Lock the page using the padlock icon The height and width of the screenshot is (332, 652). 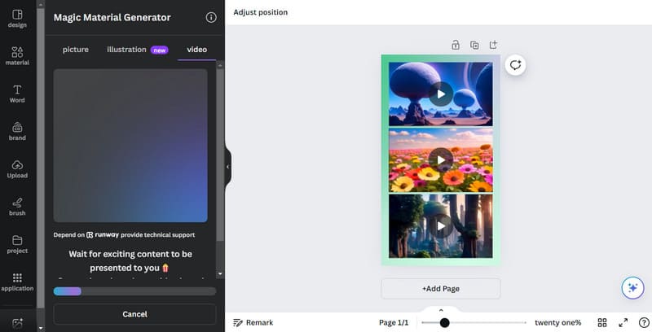tap(455, 45)
